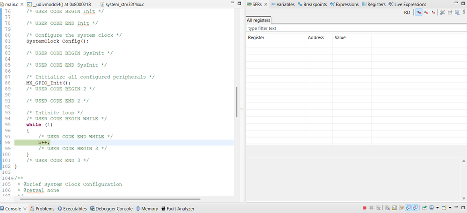
Task: Click the Display Selected Console icon
Action: coord(431,208)
